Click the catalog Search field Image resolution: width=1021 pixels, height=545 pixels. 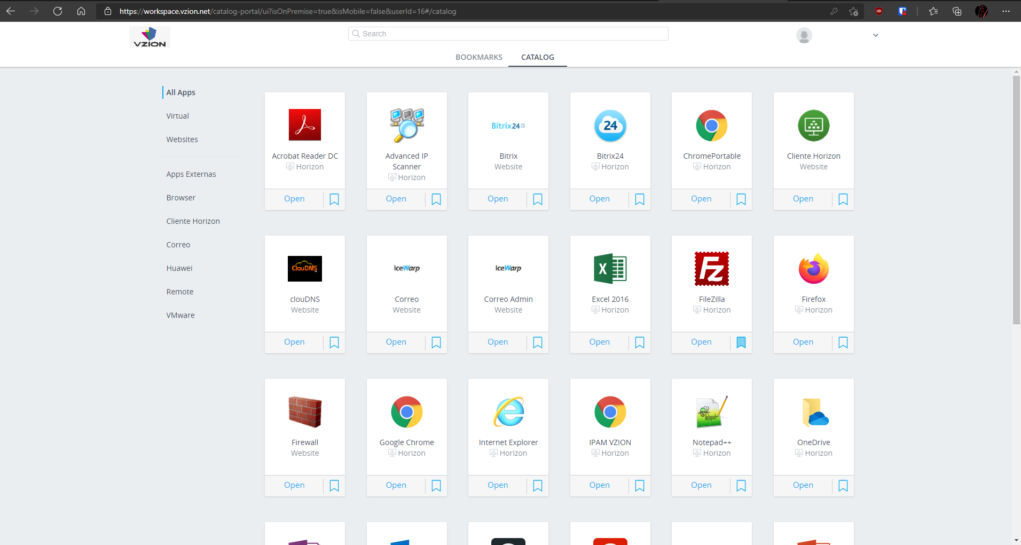pos(508,34)
